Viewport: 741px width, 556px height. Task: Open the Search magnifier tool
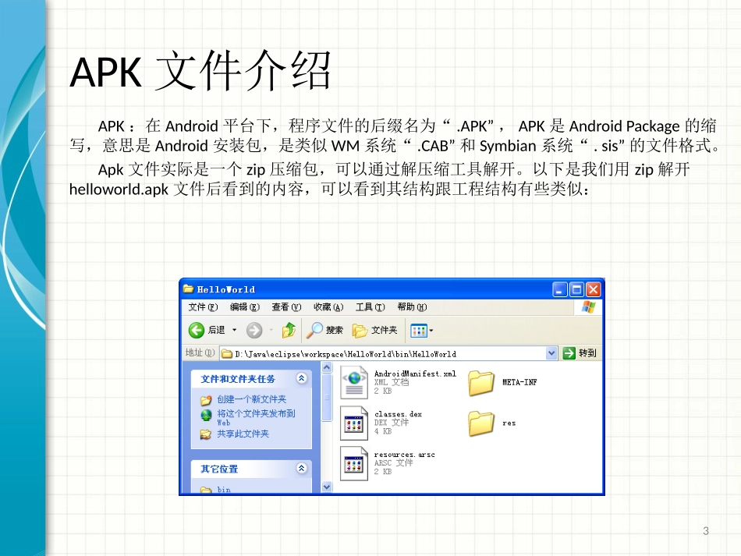(x=324, y=330)
